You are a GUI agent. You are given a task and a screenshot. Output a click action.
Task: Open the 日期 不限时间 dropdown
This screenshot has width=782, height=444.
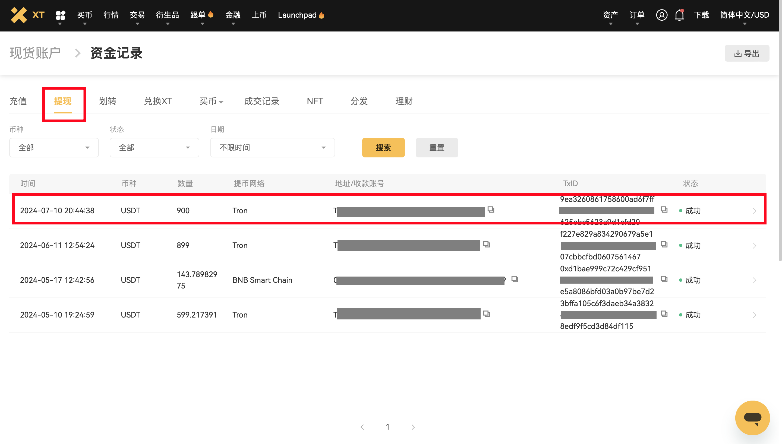click(x=272, y=148)
